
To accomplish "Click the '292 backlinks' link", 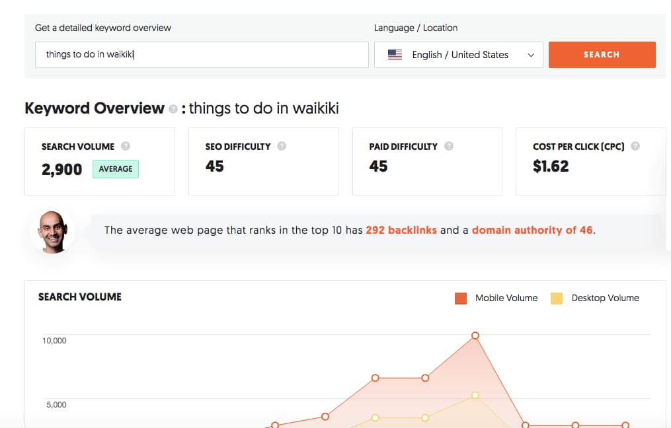I will (401, 231).
